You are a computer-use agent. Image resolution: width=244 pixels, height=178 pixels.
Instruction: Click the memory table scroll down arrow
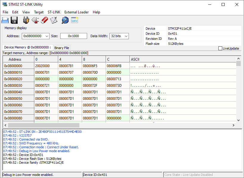(x=238, y=120)
